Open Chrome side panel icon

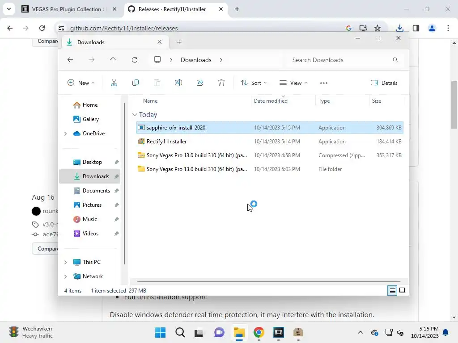(416, 28)
